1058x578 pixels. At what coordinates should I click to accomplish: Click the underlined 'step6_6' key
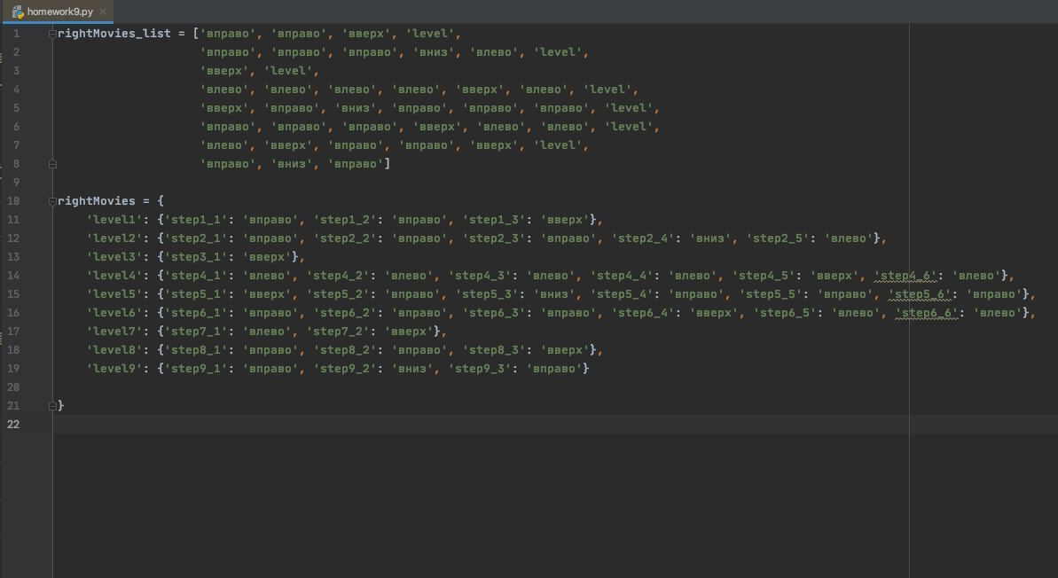click(927, 312)
